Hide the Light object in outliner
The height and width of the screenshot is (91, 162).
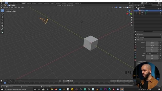(160, 14)
